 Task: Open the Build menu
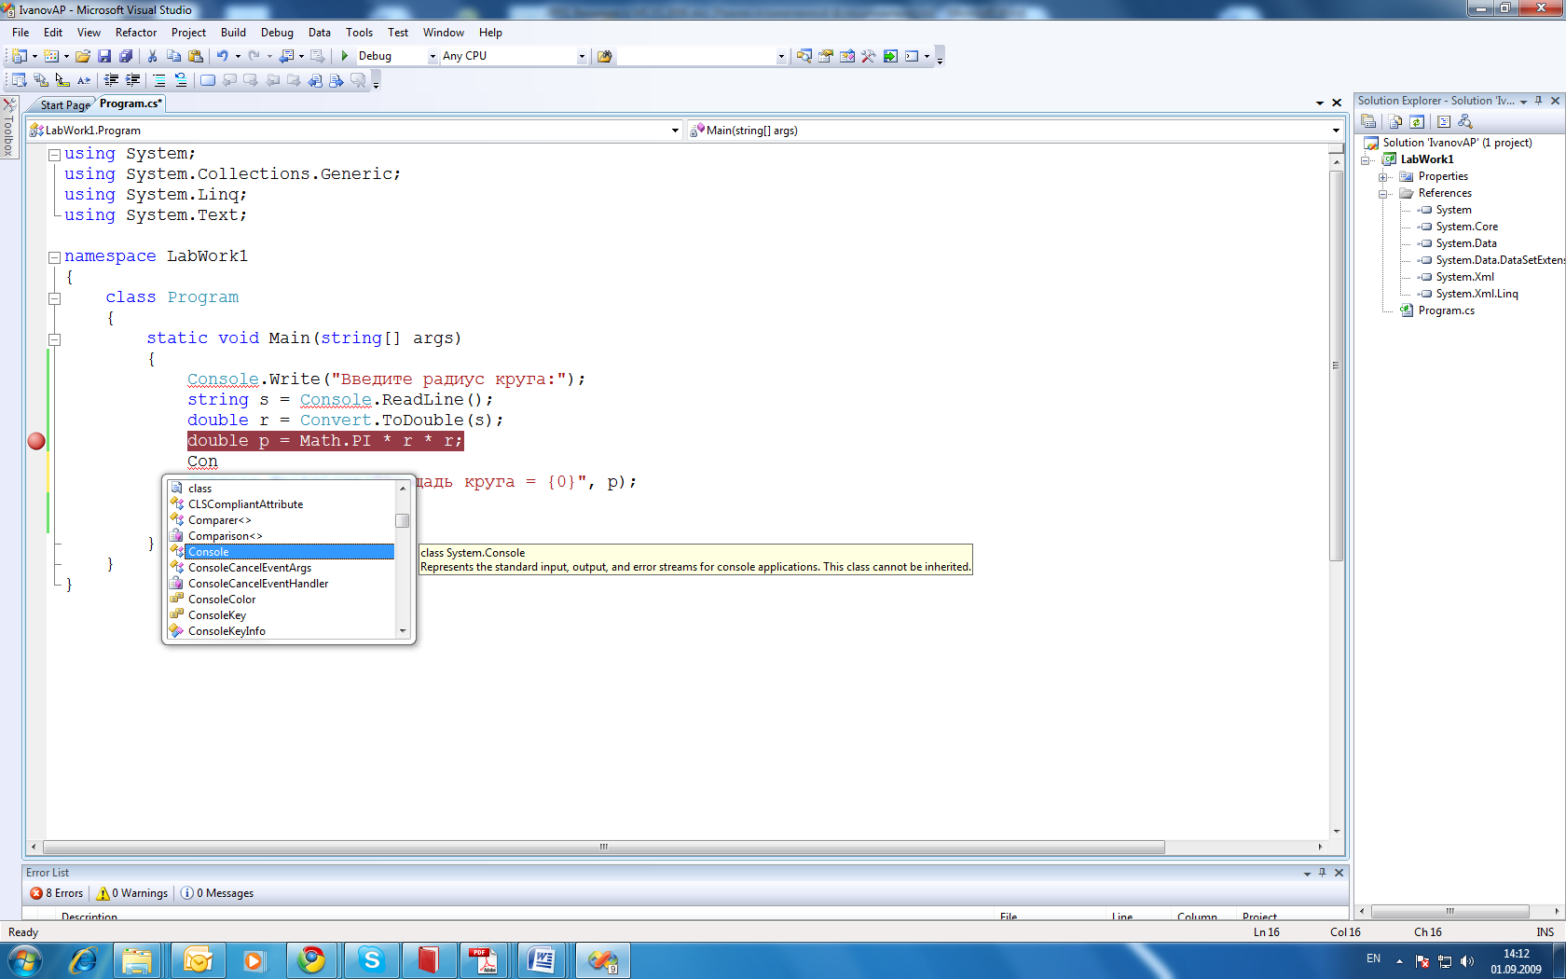[233, 33]
